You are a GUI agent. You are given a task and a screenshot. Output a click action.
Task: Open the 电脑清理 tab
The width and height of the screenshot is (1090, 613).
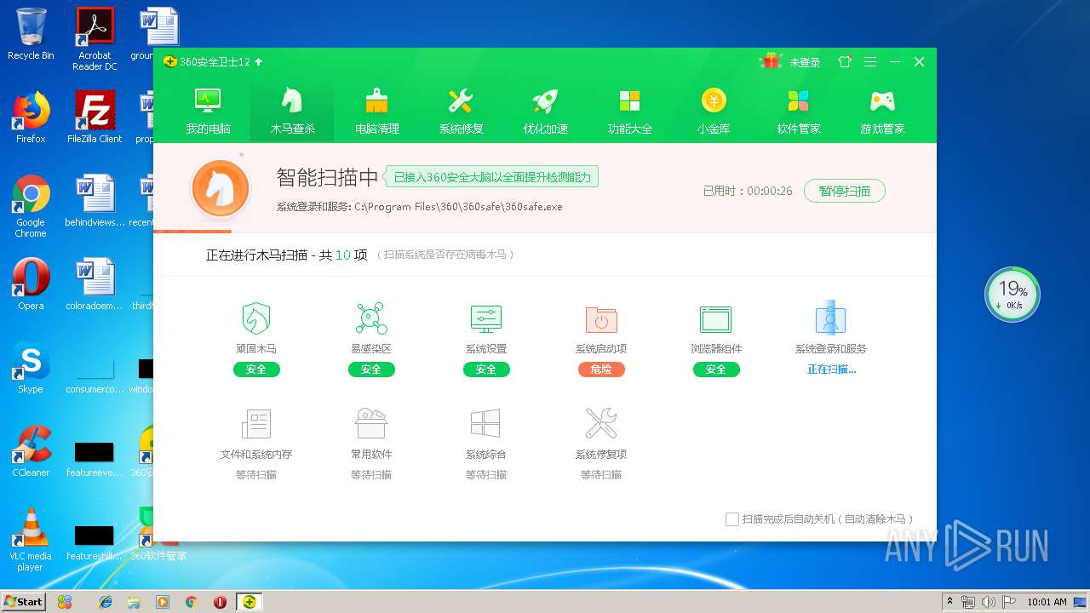376,111
